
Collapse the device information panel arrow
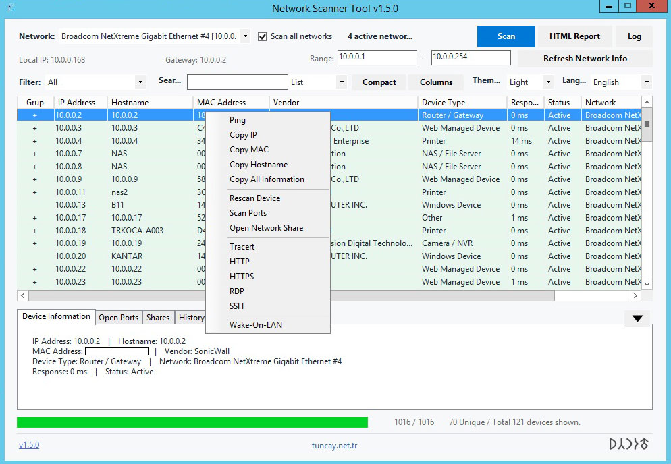(637, 318)
